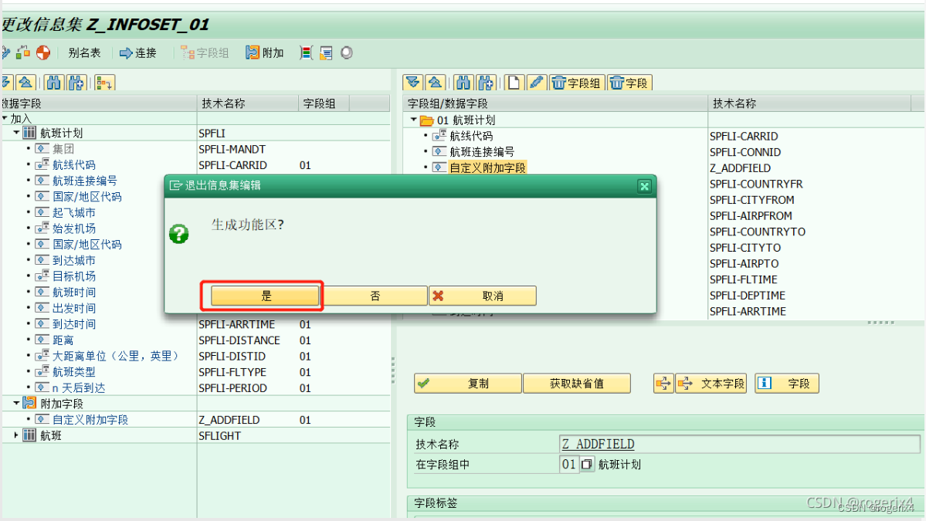Image resolution: width=926 pixels, height=521 pixels.
Task: Select the binoculars Find icon in left panel
Action: [53, 82]
